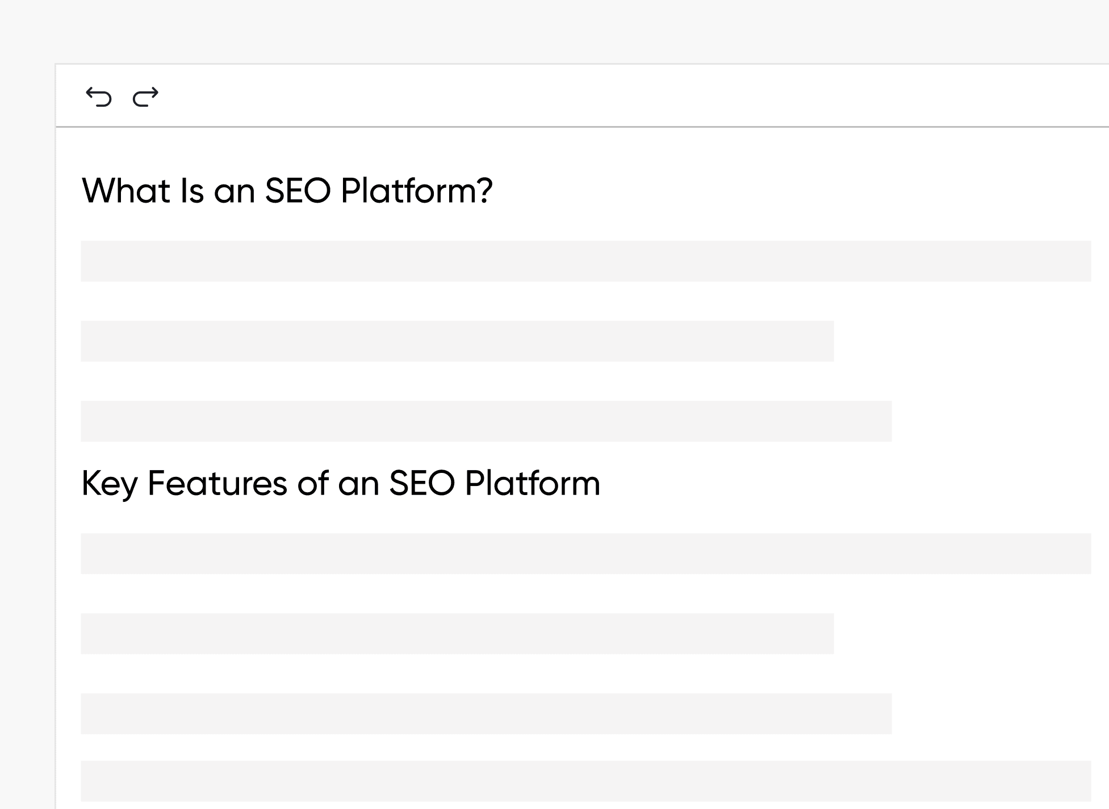This screenshot has height=809, width=1109.
Task: Click the "What Is an SEO Platform?" heading
Action: pos(287,191)
